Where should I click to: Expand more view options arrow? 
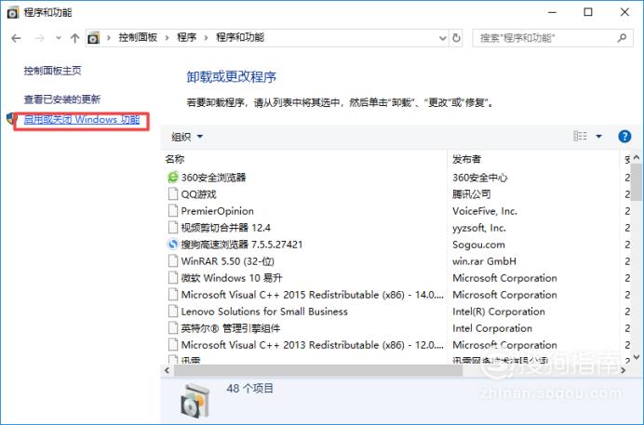tap(599, 136)
